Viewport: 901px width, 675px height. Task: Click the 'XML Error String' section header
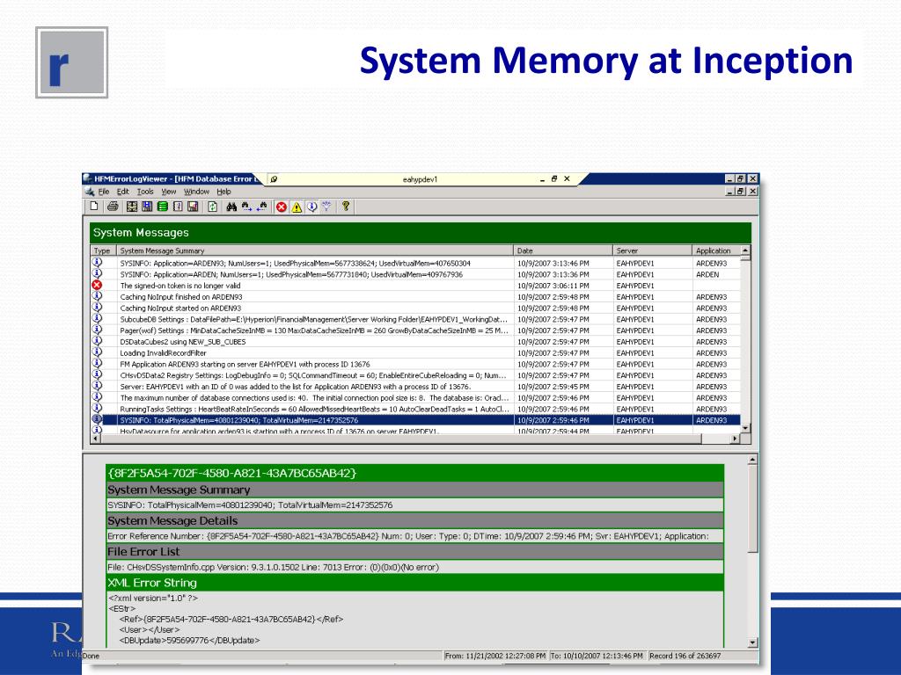tap(415, 583)
